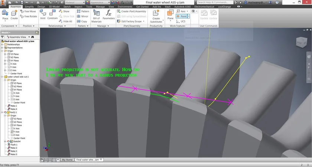The height and width of the screenshot is (167, 312).
Task: Click the Hide All button
Action: tap(66, 21)
